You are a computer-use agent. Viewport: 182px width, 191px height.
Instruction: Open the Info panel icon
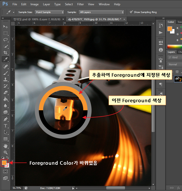[161, 50]
